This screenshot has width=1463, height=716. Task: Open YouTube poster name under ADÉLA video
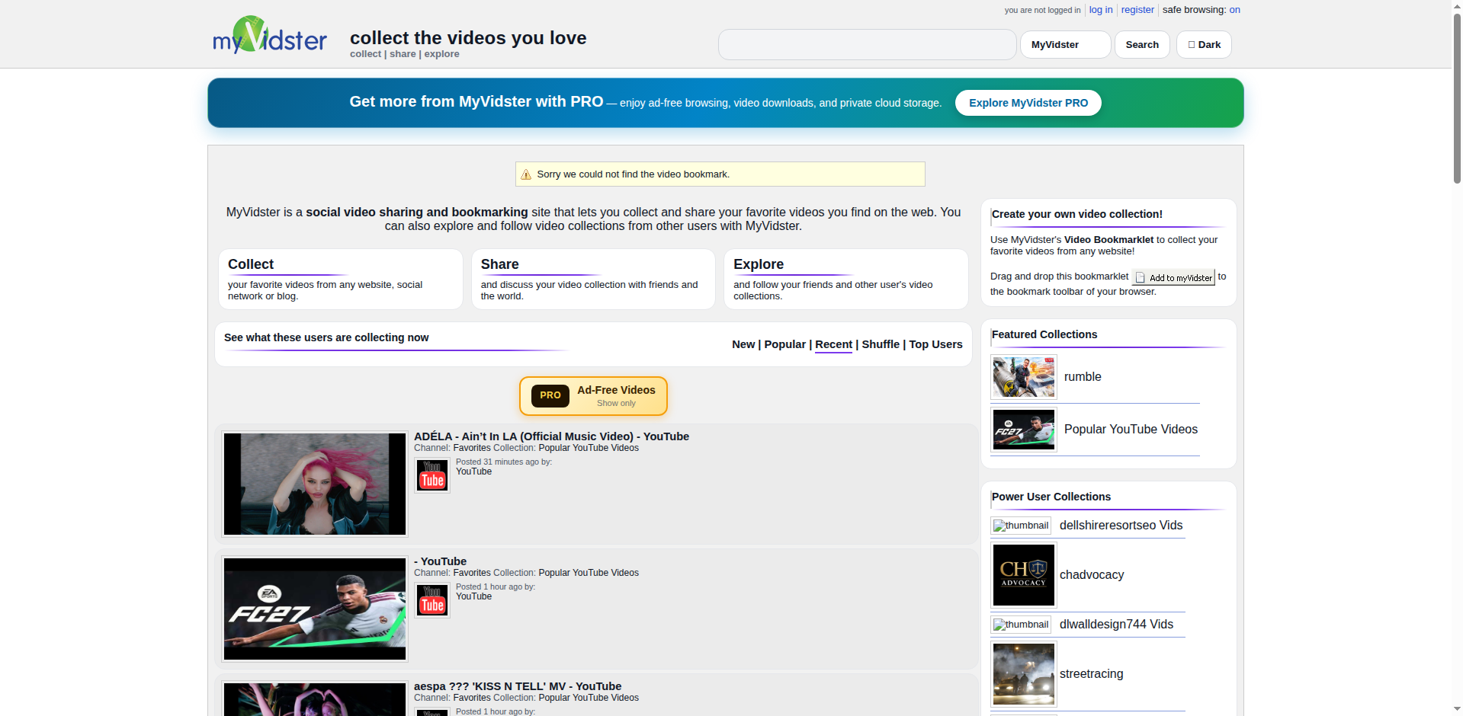tap(473, 471)
